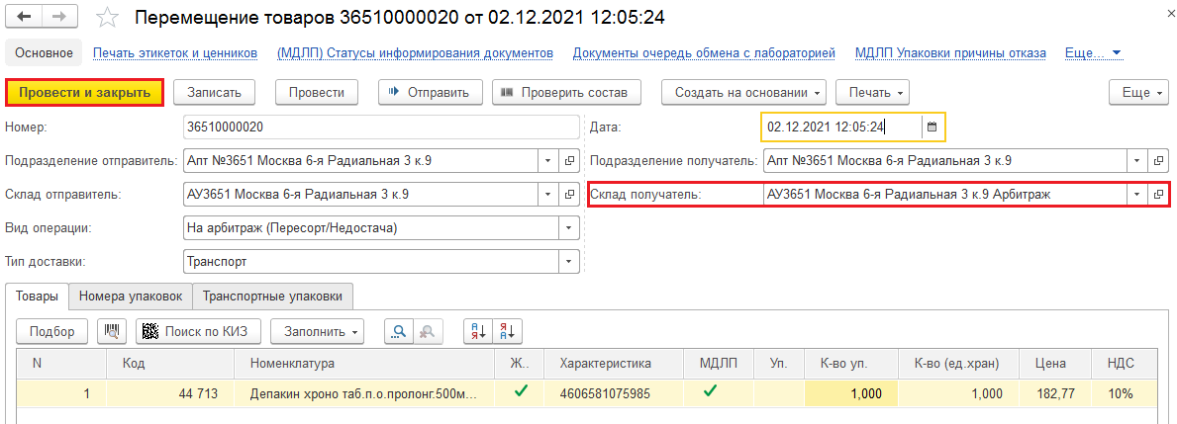Screen dimensions: 1177x424
Task: Expand the Тип доставки dropdown
Action: point(569,262)
